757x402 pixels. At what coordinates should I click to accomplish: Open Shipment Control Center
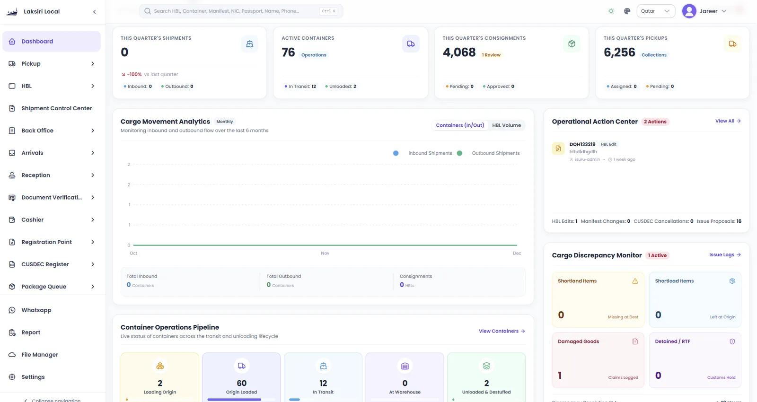point(52,108)
